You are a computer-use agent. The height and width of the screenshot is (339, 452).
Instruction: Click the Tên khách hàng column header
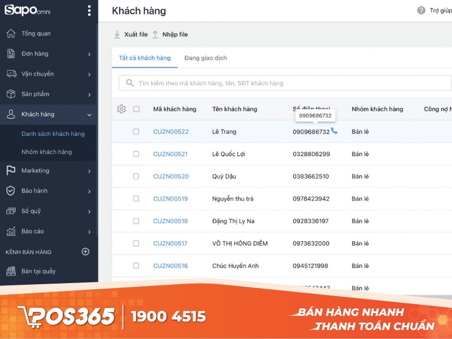pyautogui.click(x=234, y=109)
